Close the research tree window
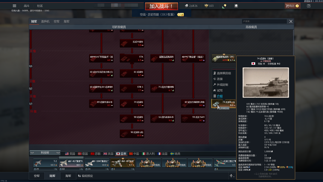Screen dimensions: 323x182 (291, 22)
